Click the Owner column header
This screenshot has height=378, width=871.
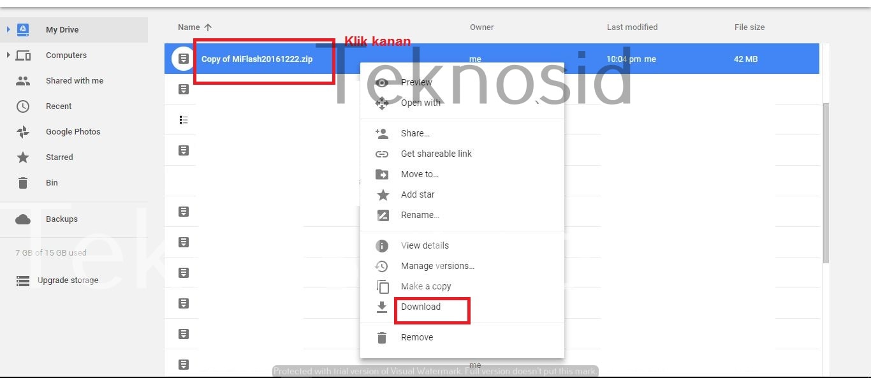[x=482, y=27]
